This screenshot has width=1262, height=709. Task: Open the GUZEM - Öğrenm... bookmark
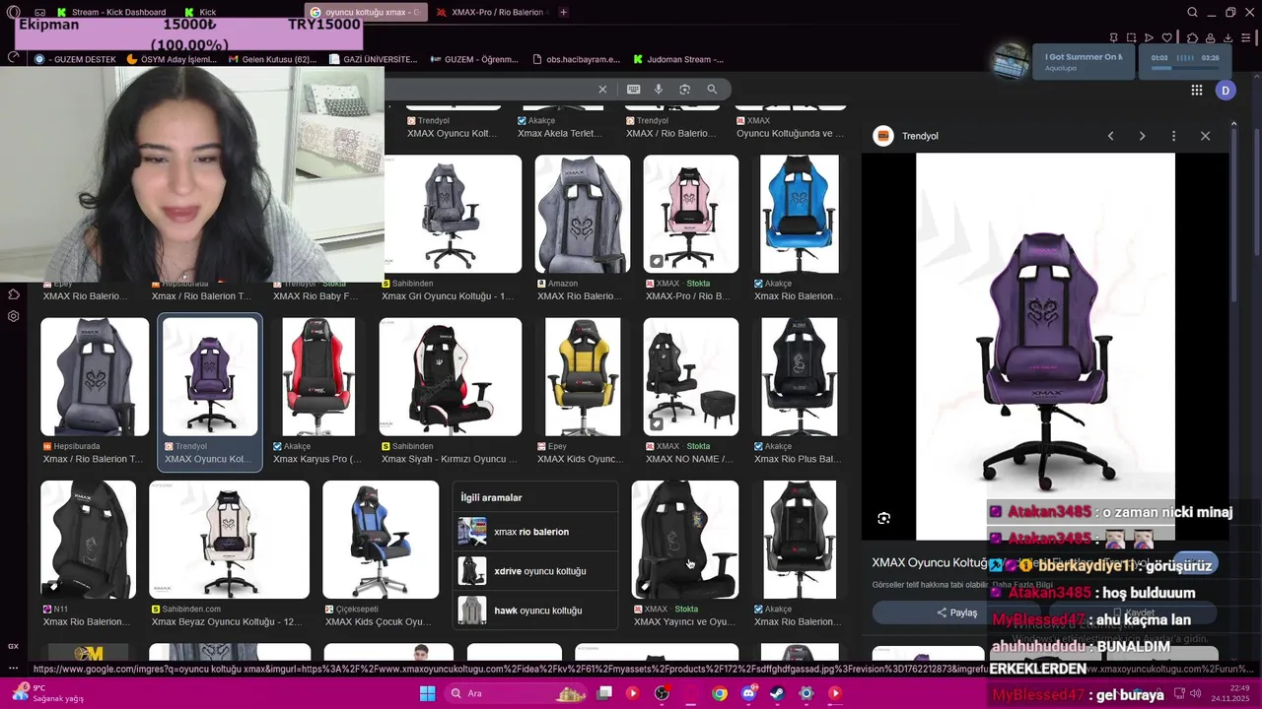(x=474, y=59)
